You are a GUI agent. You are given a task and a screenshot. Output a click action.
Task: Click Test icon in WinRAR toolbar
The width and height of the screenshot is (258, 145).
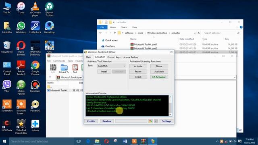75,69
